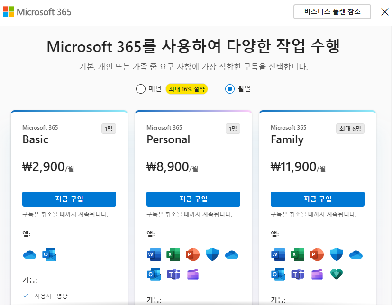Click the ₩8,900/월 price

(x=172, y=166)
